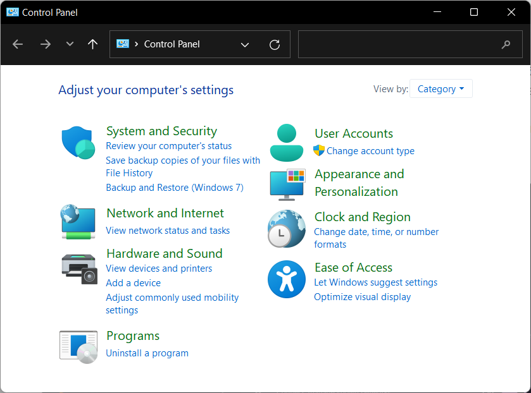Click the Clock and Region globe icon
The width and height of the screenshot is (531, 393).
coord(287,228)
